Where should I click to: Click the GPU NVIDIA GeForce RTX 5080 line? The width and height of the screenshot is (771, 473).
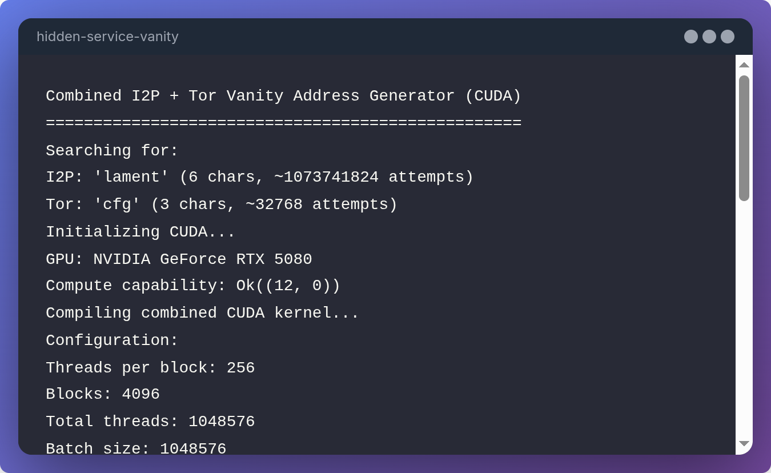tap(179, 259)
